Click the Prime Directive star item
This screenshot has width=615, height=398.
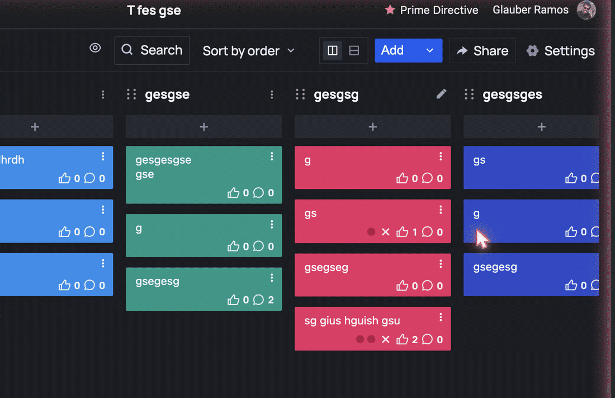pos(431,10)
